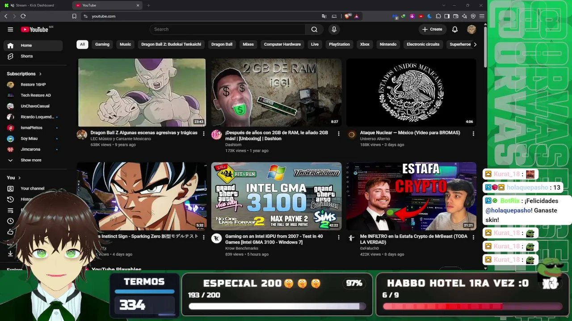Click the Soy Miau channel avatar

(x=10, y=139)
